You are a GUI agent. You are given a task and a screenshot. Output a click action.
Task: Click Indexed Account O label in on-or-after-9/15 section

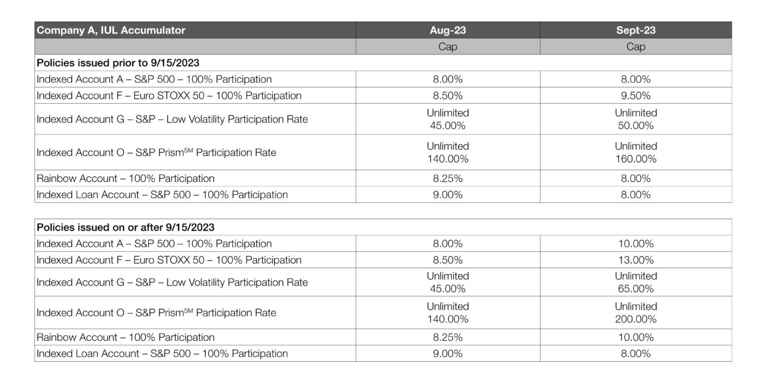(157, 313)
